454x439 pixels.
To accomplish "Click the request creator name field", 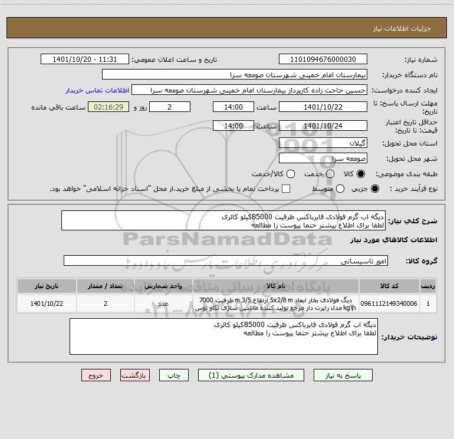I will [x=249, y=90].
